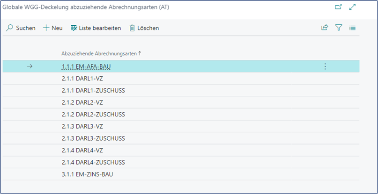Image resolution: width=378 pixels, height=194 pixels.
Task: Select the 2.1.1 DARL1-ZUSCHUSS entry
Action: coord(93,90)
